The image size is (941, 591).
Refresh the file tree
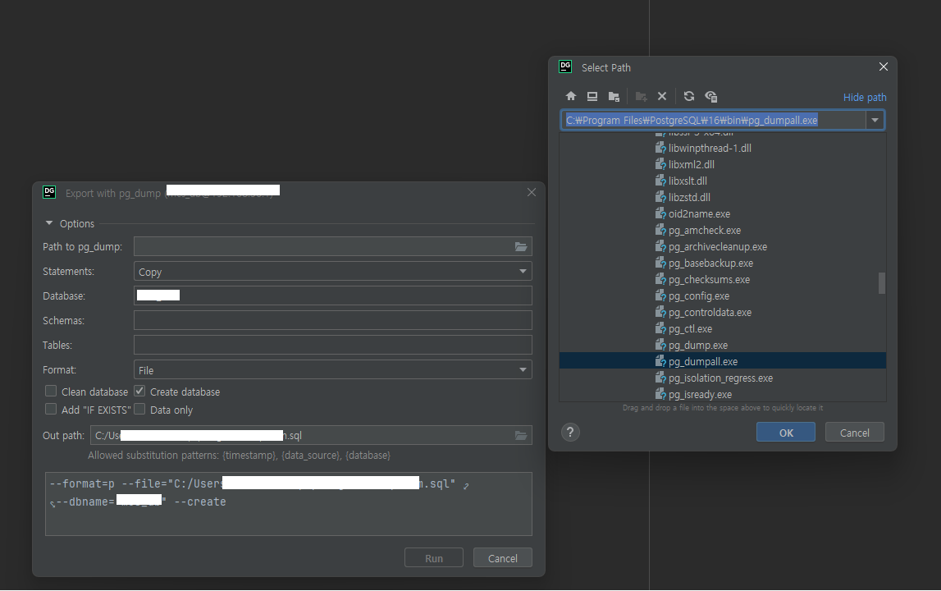click(x=689, y=96)
